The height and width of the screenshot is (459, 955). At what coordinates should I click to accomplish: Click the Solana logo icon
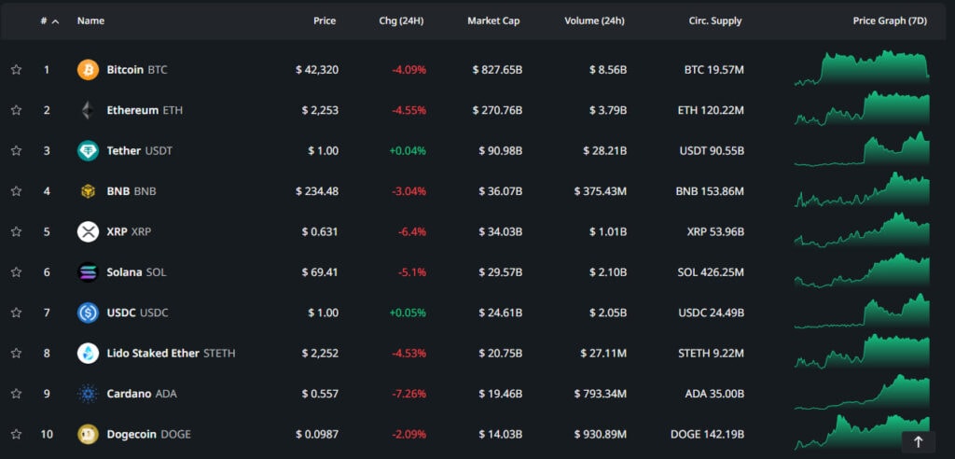pyautogui.click(x=88, y=272)
